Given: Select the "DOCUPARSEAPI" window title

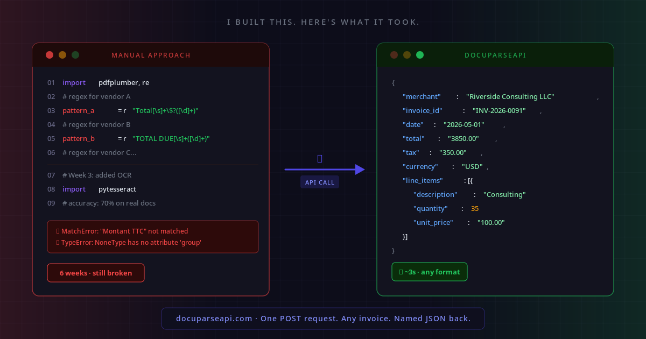Looking at the screenshot, I should (x=495, y=55).
